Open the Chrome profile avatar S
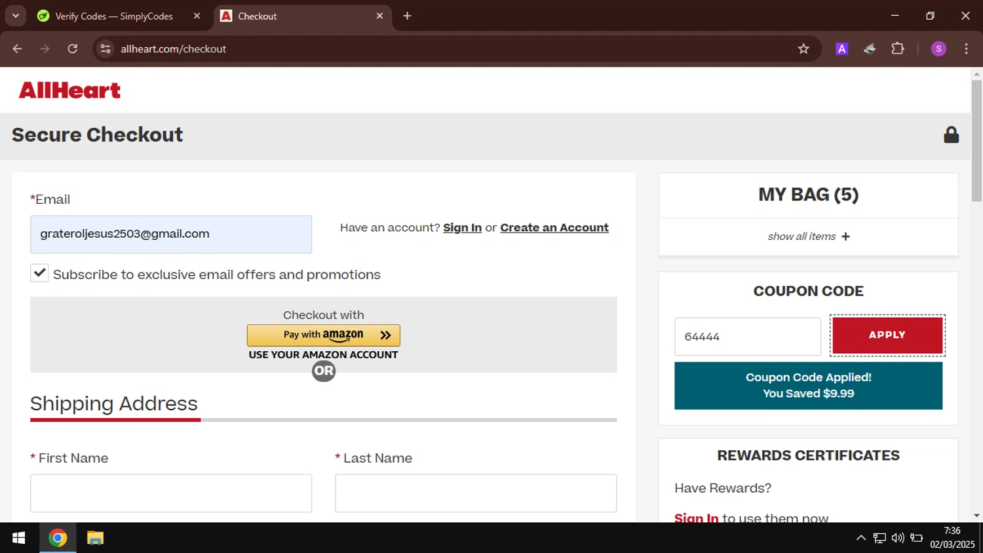 point(938,48)
